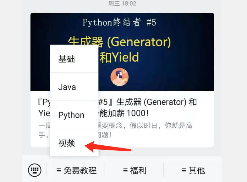Click the 周三 18:02 timestamp

[122, 3]
